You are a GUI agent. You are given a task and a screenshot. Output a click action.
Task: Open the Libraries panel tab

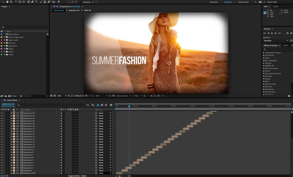[285, 45]
